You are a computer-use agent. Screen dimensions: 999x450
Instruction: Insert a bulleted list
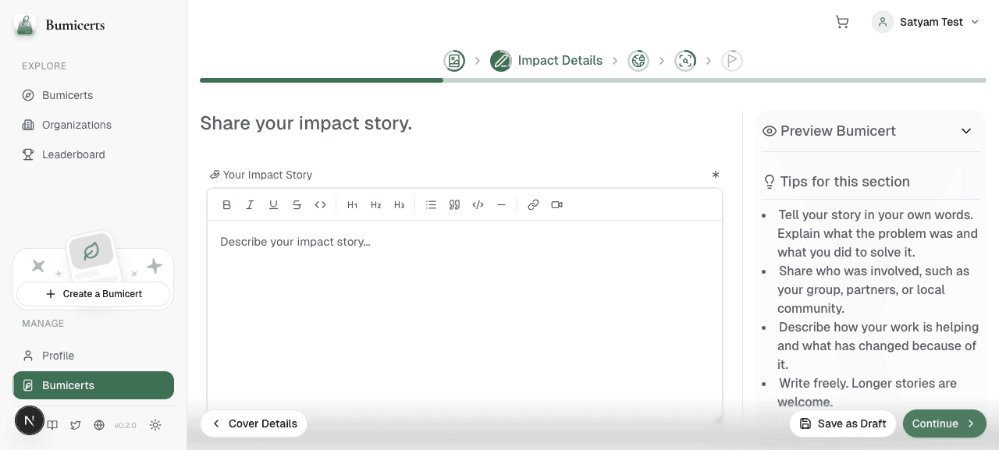coord(432,205)
